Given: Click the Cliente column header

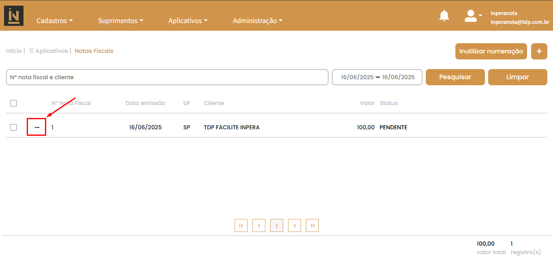Looking at the screenshot, I should coord(214,103).
